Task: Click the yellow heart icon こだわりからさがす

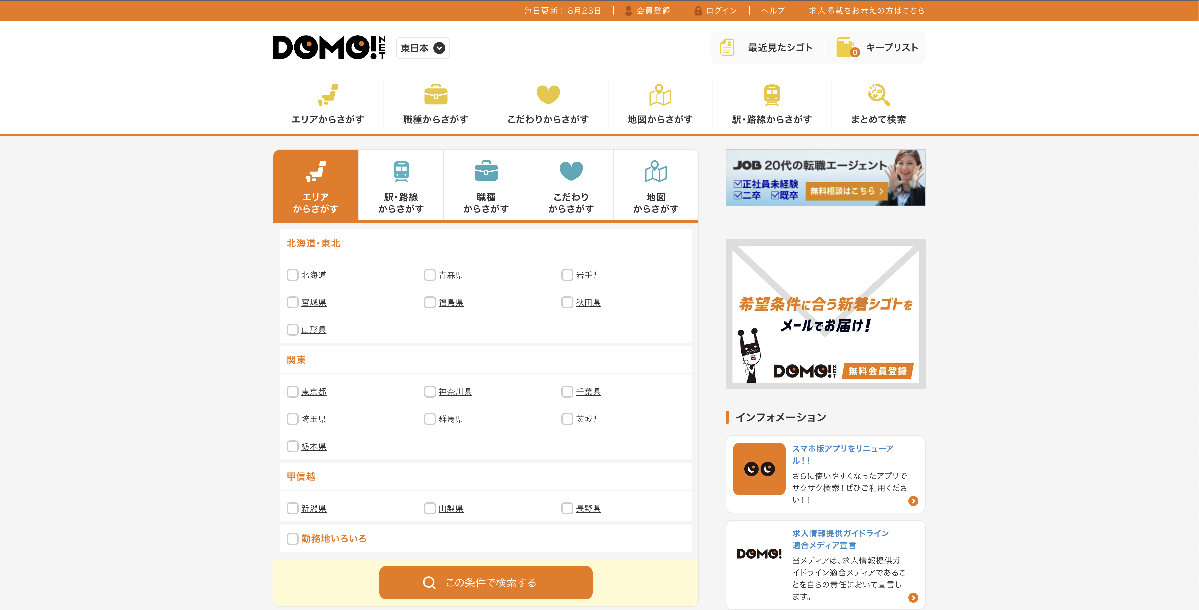Action: 548,95
